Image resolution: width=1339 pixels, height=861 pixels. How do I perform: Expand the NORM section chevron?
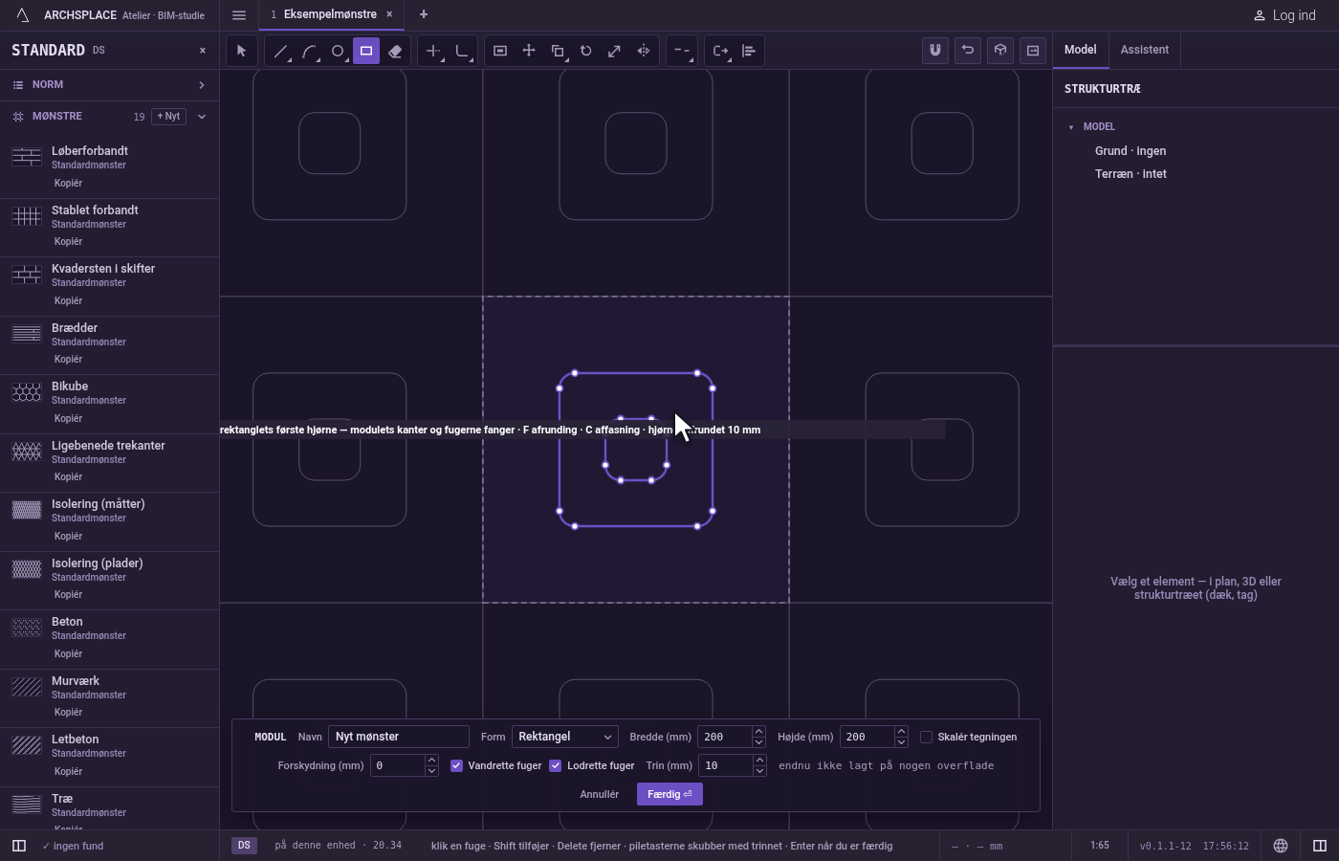202,85
